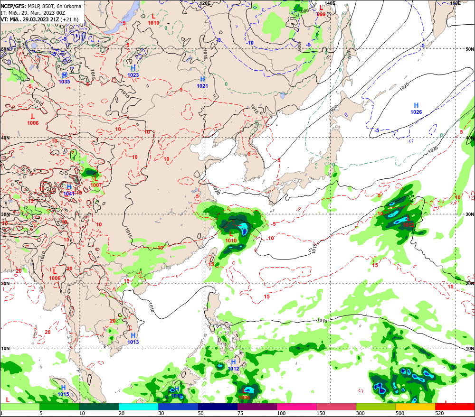Click the 'H 1041' high over Tibet
The width and height of the screenshot is (475, 417).
point(69,190)
